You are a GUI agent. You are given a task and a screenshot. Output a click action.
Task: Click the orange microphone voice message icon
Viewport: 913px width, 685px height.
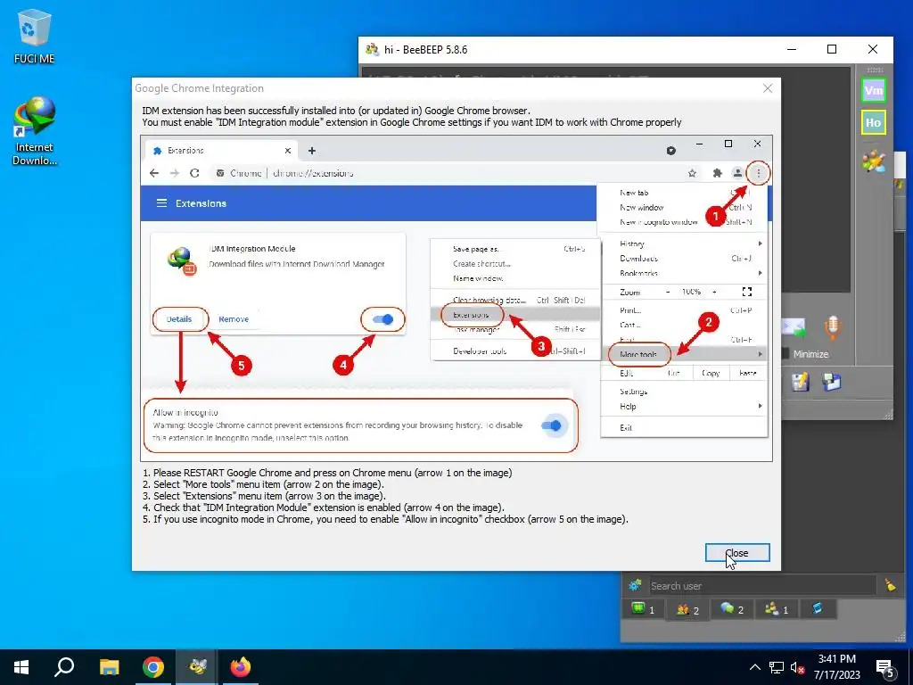(833, 327)
